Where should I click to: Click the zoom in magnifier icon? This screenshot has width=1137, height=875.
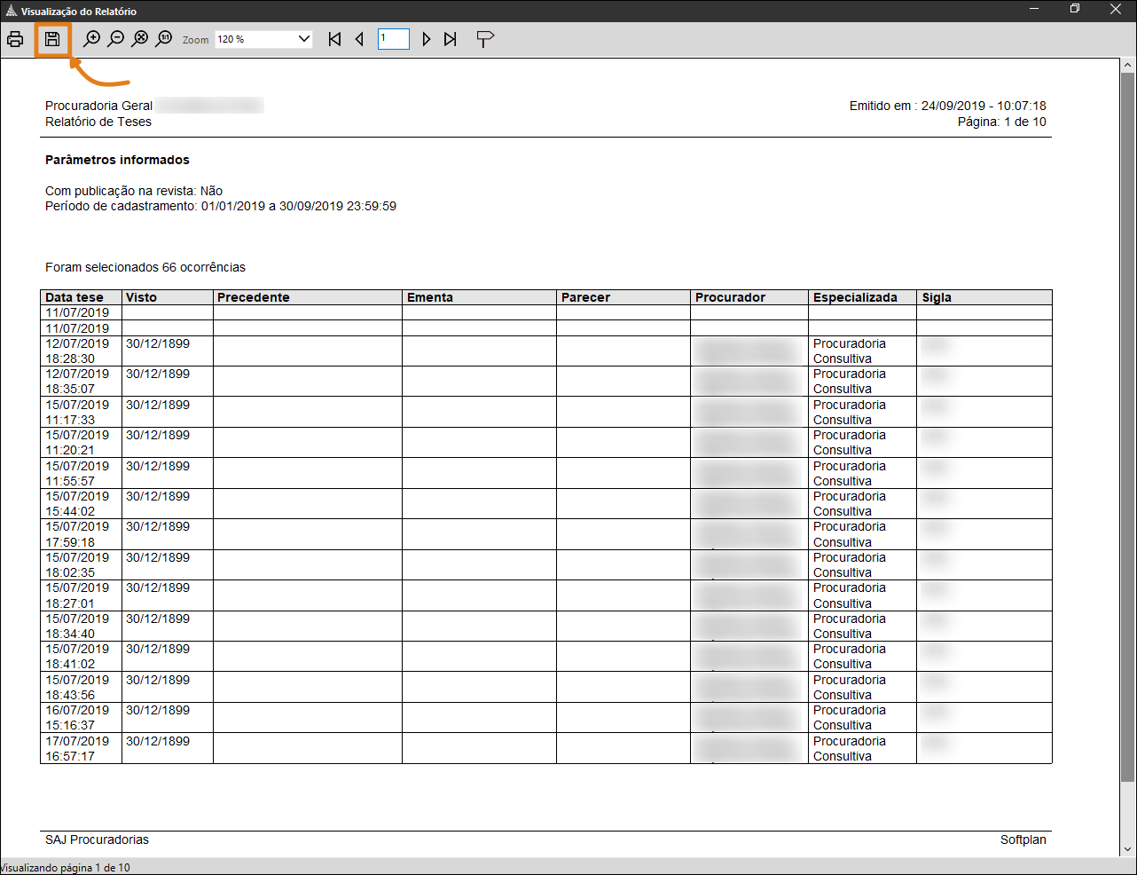pos(91,39)
